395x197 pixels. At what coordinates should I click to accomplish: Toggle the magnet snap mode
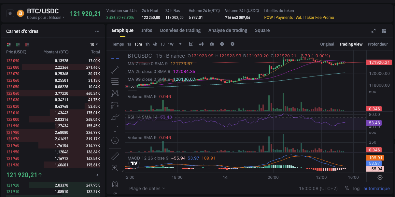pyautogui.click(x=115, y=184)
